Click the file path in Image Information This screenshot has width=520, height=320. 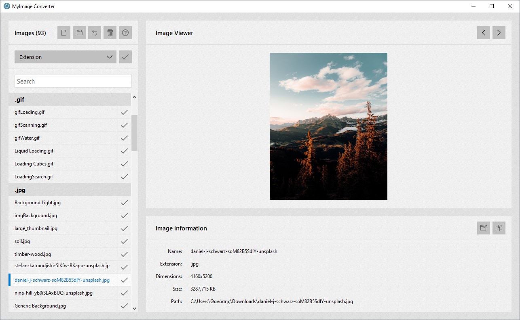[x=272, y=301]
